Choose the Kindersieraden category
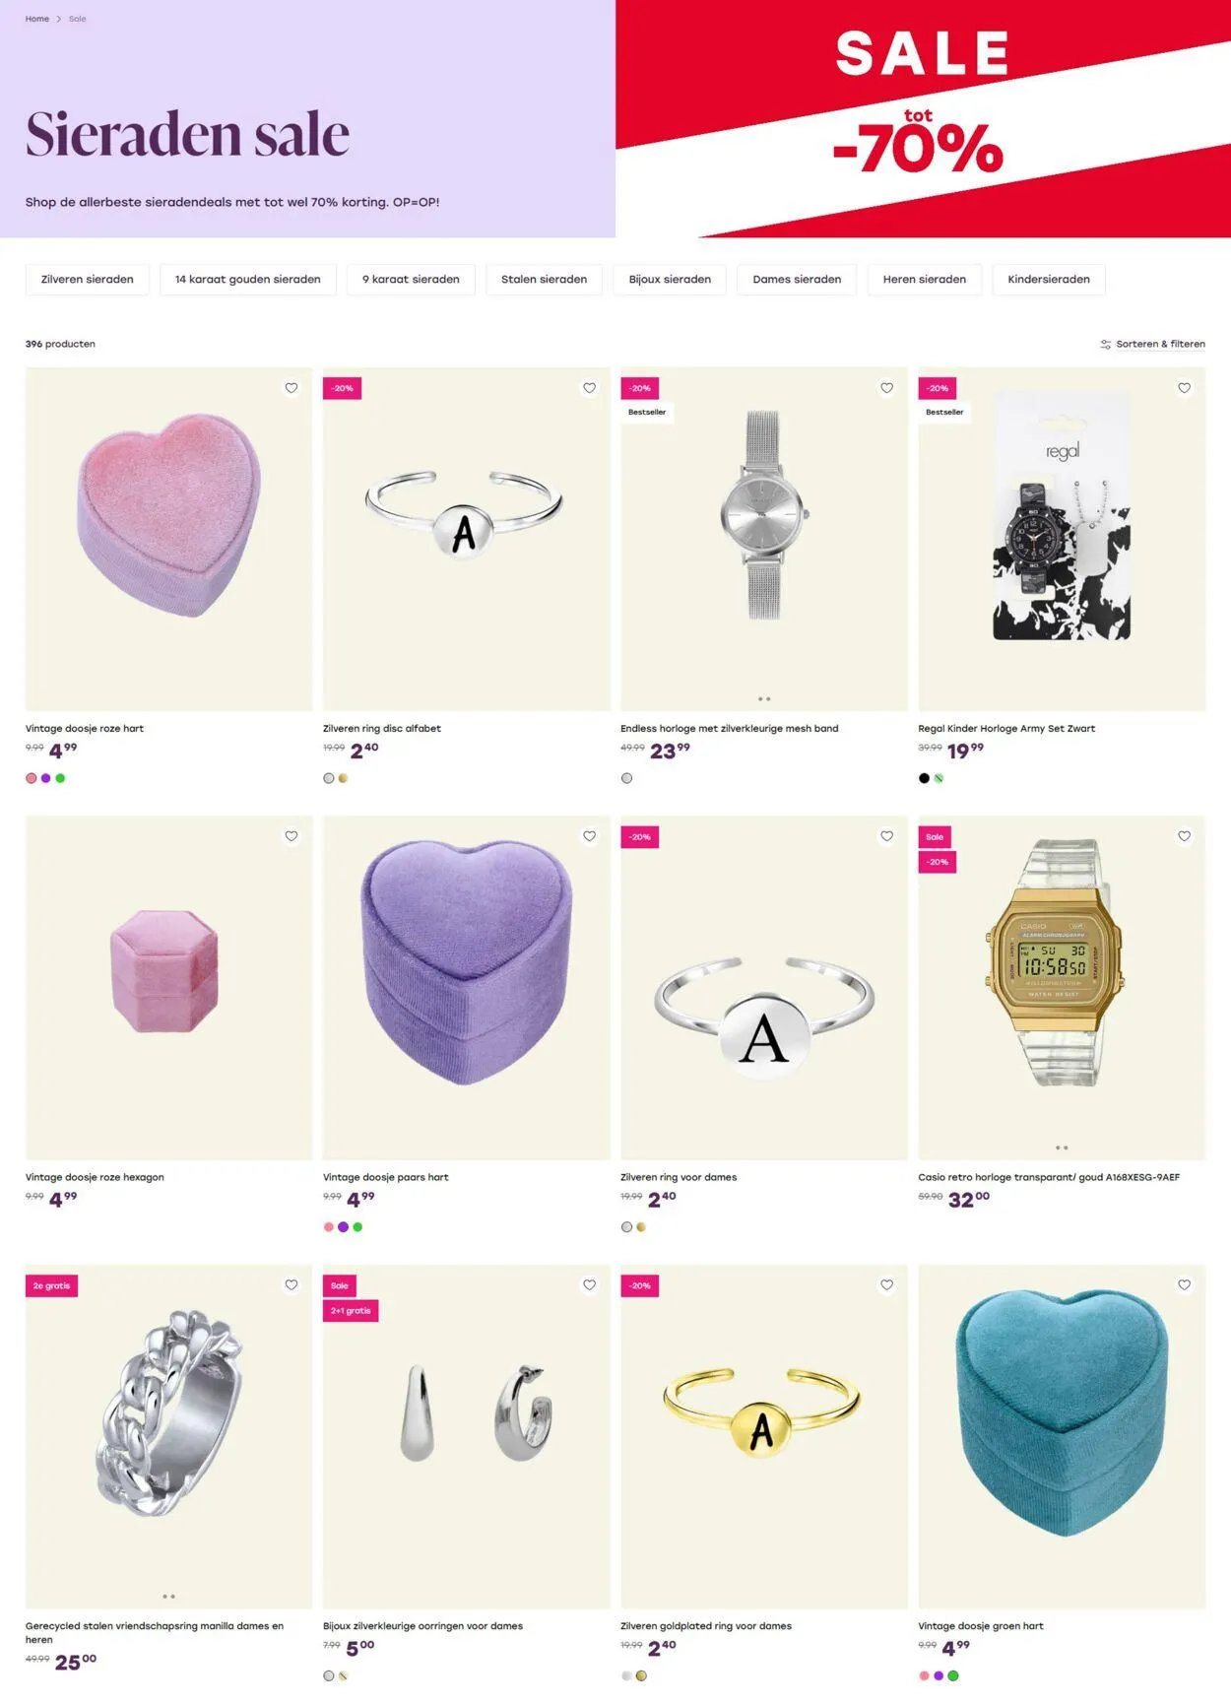Image resolution: width=1231 pixels, height=1705 pixels. (1049, 280)
